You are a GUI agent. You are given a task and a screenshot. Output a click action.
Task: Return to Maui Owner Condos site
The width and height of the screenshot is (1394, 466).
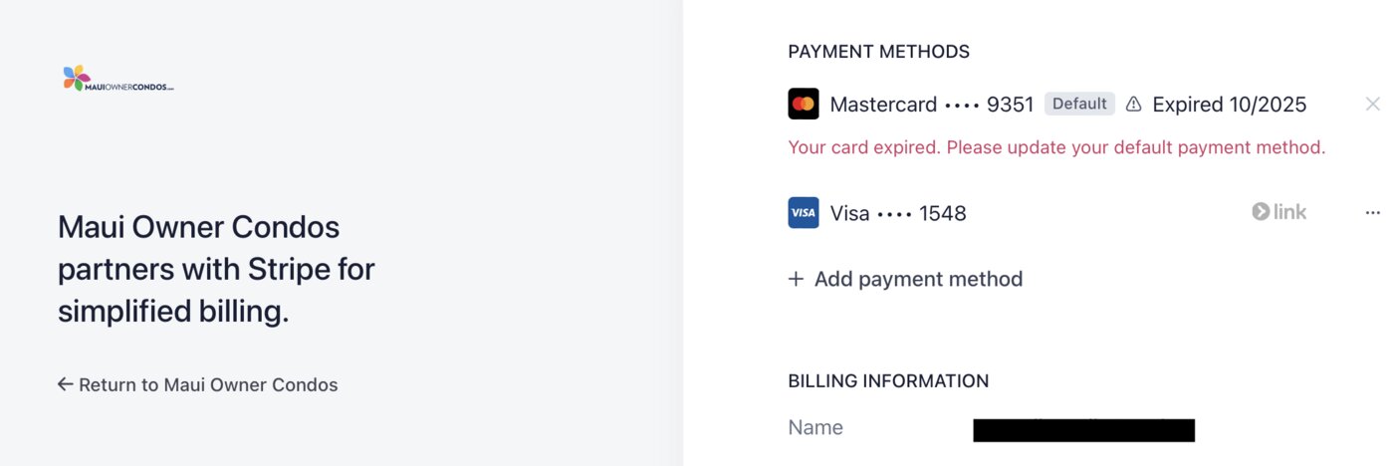[208, 384]
